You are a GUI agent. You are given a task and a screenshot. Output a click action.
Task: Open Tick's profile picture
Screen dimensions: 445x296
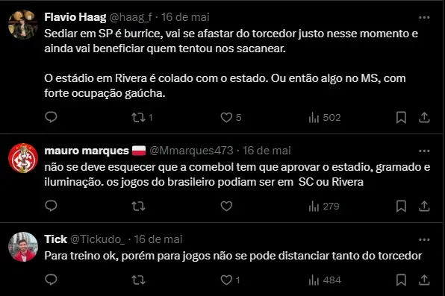point(23,247)
